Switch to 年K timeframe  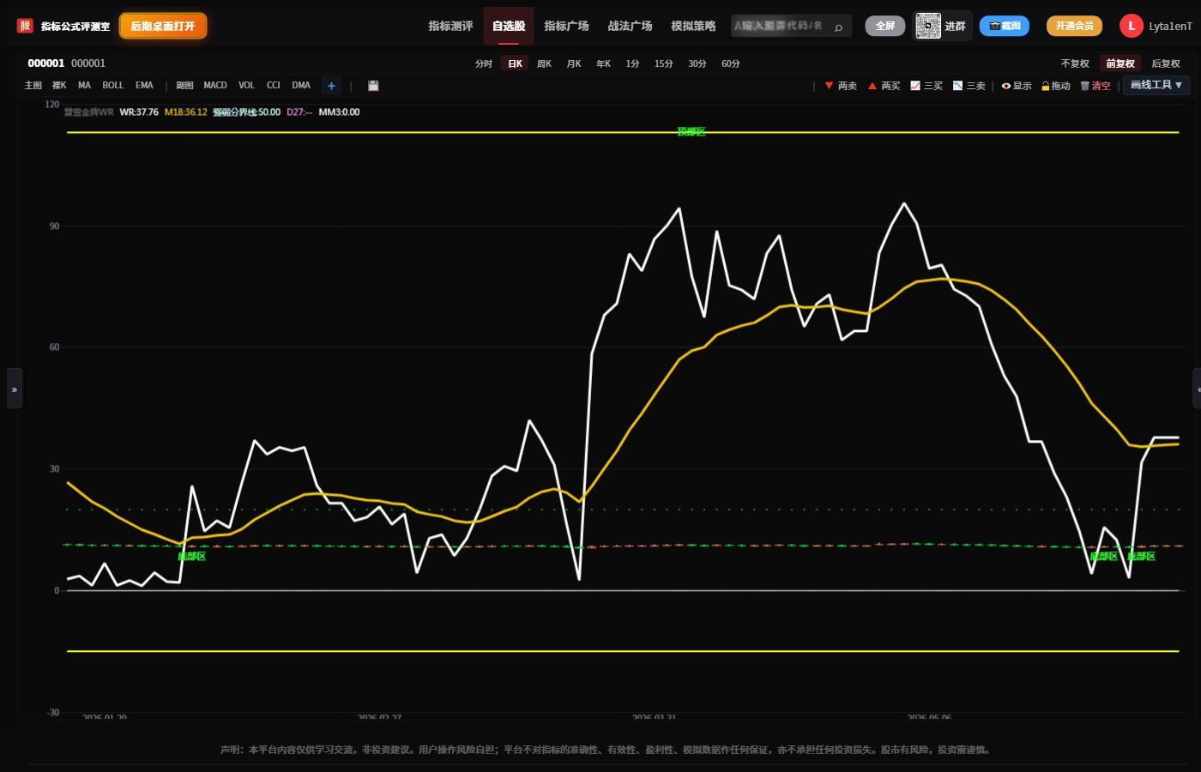(604, 63)
